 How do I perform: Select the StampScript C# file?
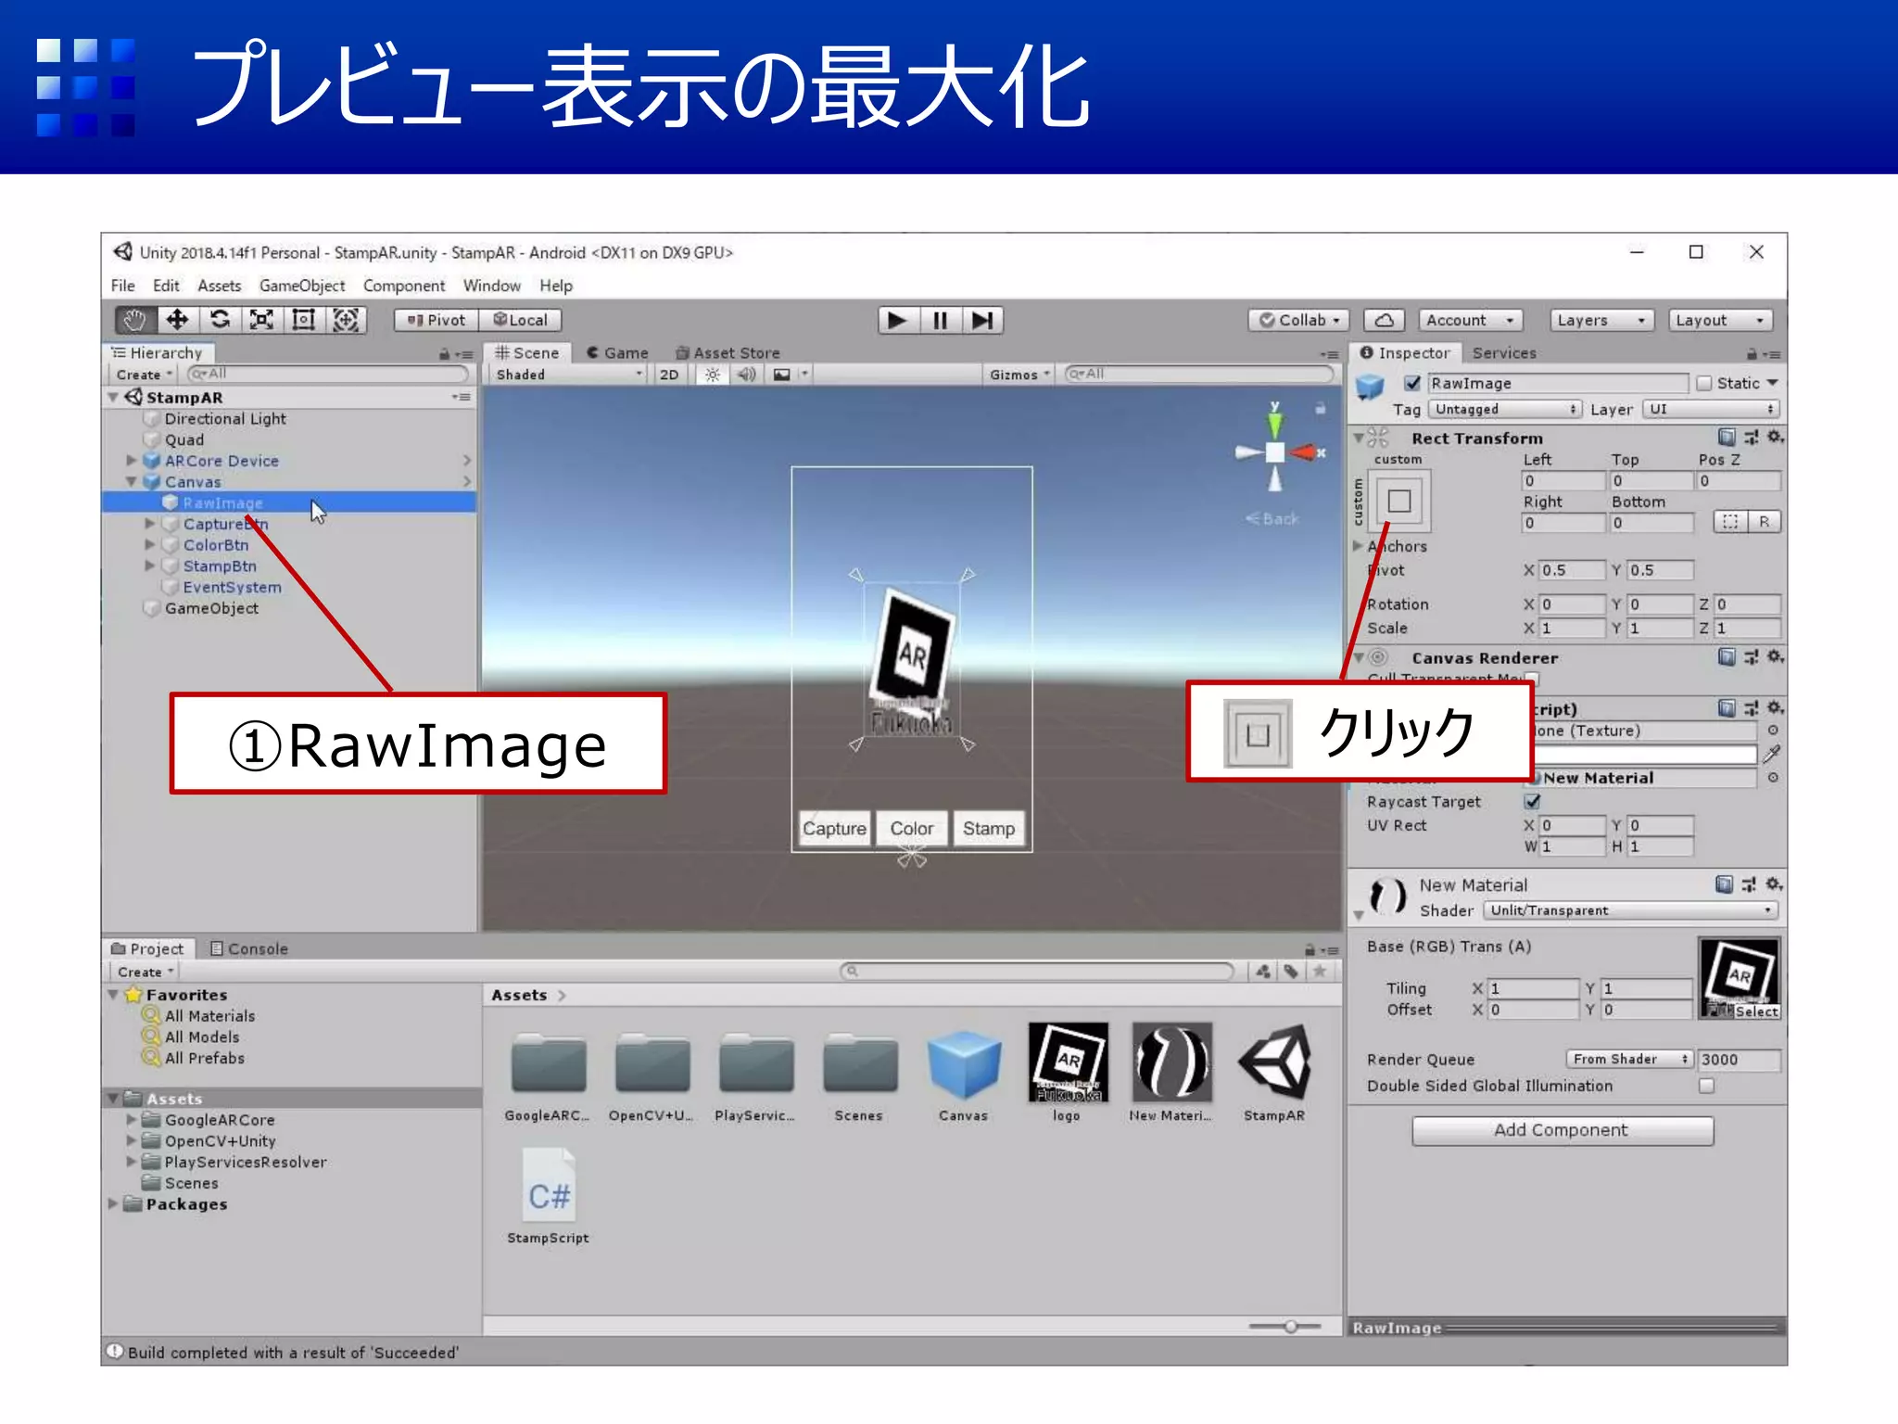pos(549,1195)
